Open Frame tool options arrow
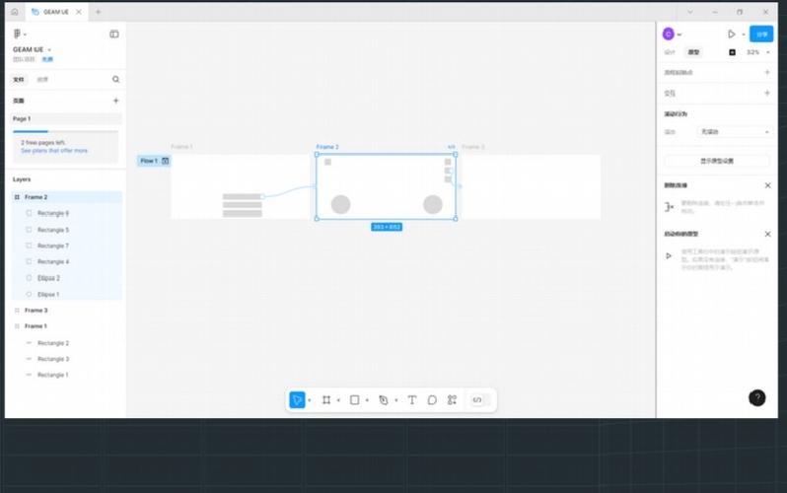This screenshot has height=493, width=787. (x=338, y=400)
